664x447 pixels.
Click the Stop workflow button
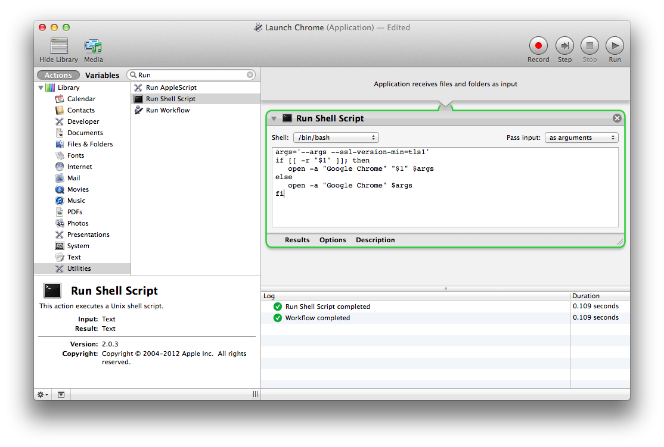[x=589, y=46]
